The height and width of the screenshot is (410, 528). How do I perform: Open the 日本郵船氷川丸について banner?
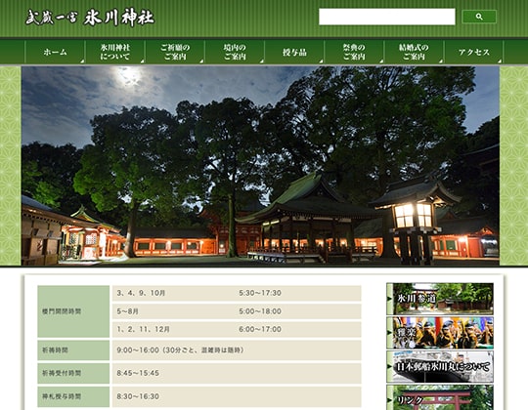coord(440,367)
